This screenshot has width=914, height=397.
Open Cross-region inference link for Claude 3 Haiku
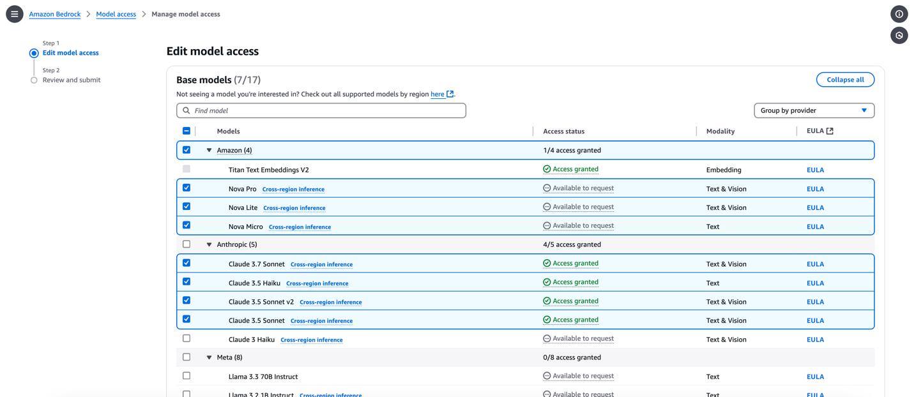[312, 340]
